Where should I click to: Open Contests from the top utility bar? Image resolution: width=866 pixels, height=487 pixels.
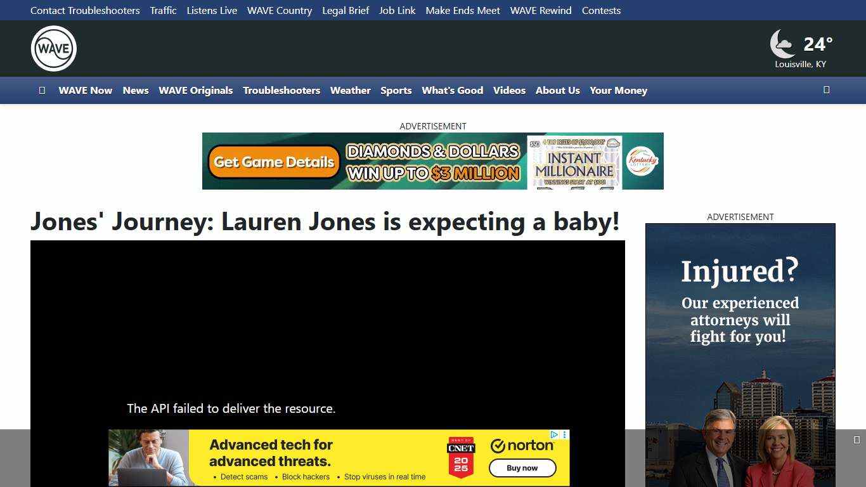pyautogui.click(x=601, y=10)
